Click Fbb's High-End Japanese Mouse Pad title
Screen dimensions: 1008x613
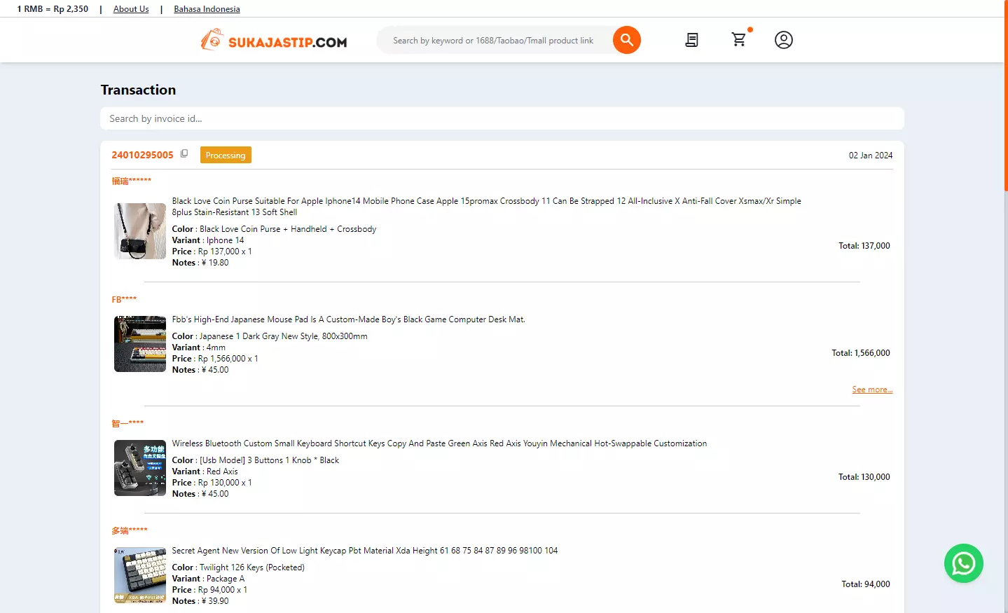click(349, 319)
